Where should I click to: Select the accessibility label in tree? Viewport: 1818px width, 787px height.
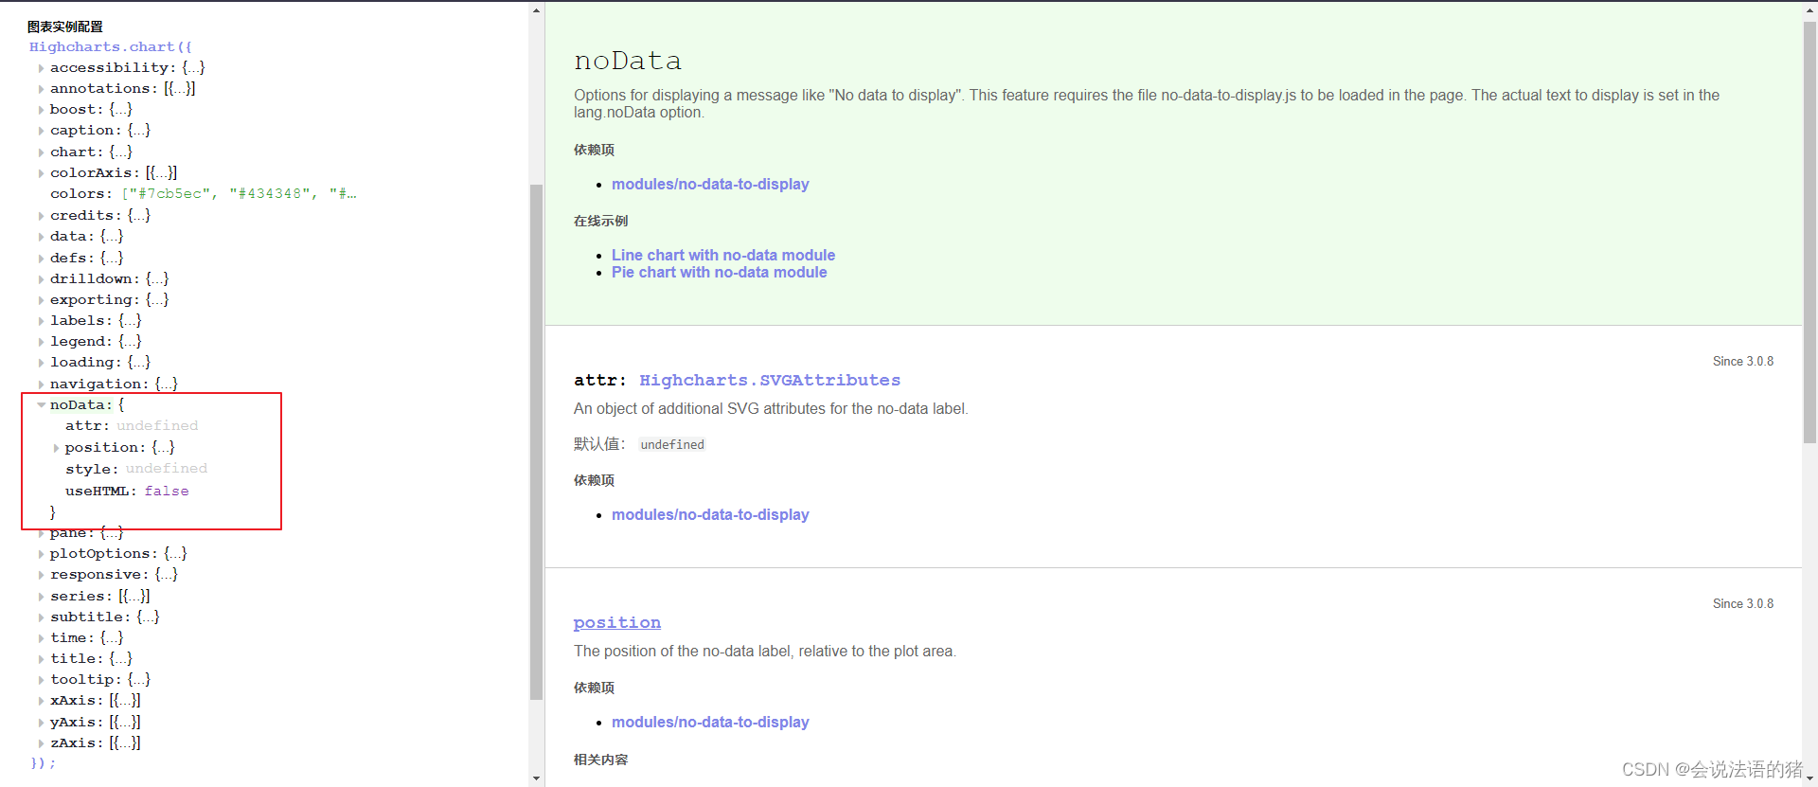coord(113,68)
